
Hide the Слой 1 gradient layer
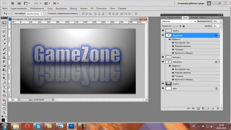163,83
